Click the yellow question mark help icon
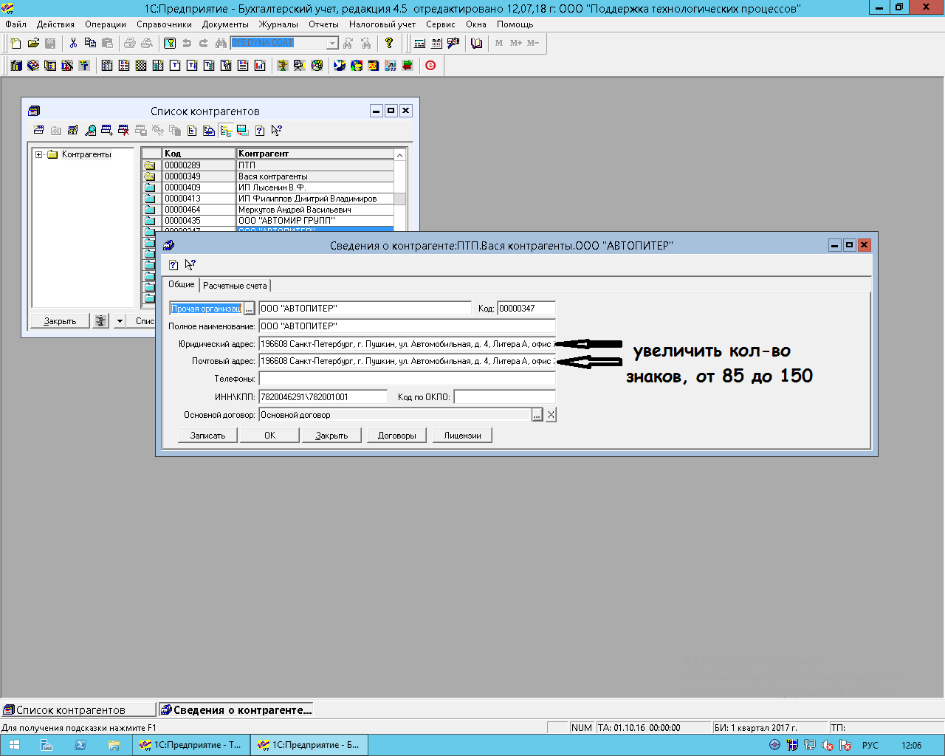The image size is (945, 756). click(x=389, y=44)
